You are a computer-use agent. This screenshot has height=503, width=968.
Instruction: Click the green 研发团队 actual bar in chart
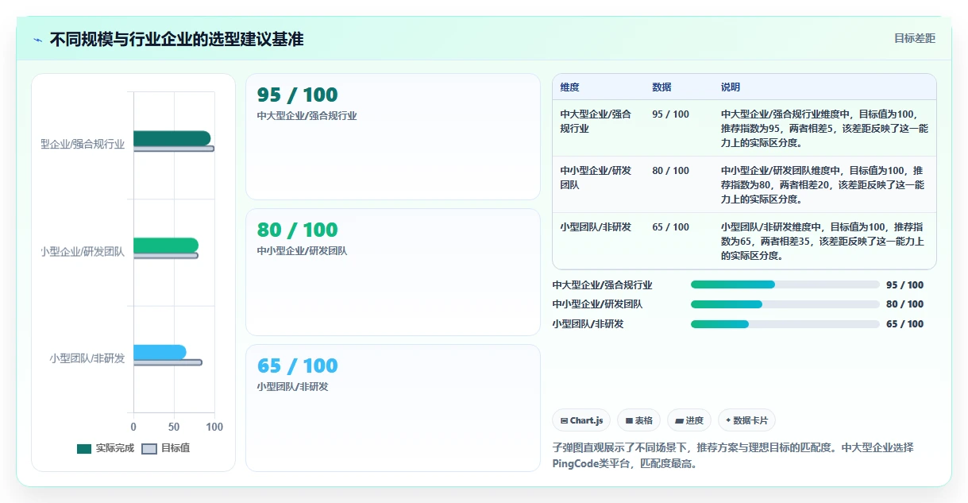click(x=166, y=245)
